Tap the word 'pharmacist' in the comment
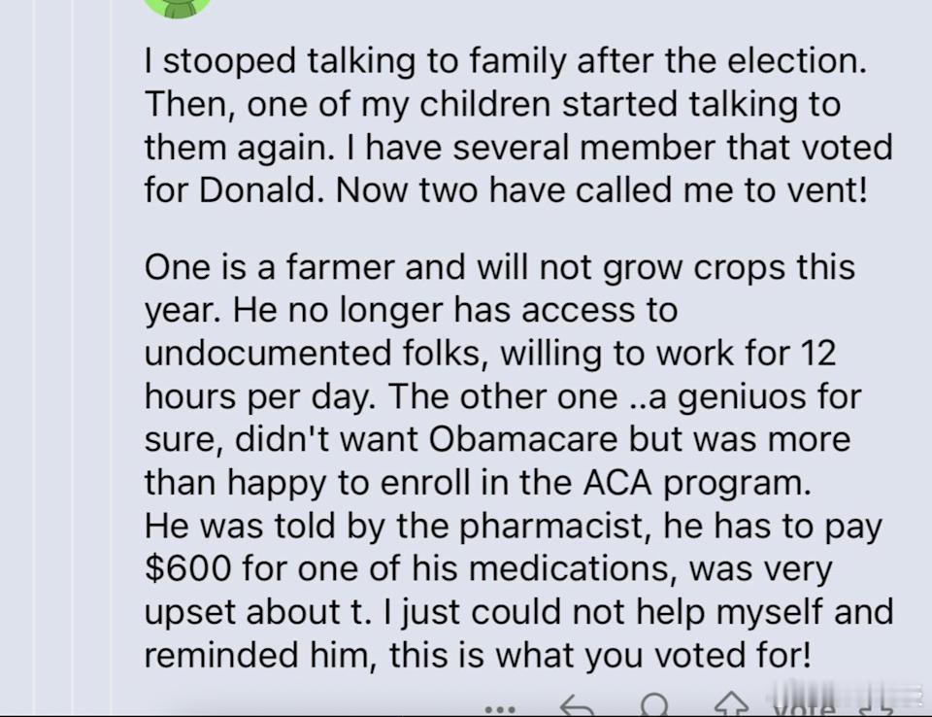This screenshot has width=932, height=717. 551,527
